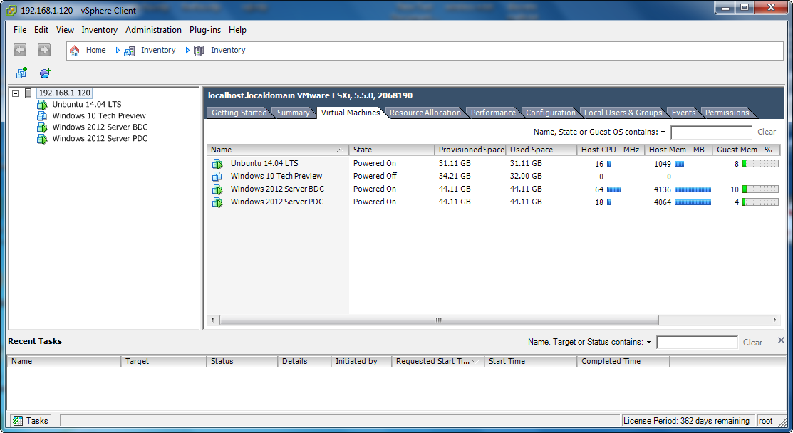
Task: Sort by Used Space column header
Action: point(541,150)
